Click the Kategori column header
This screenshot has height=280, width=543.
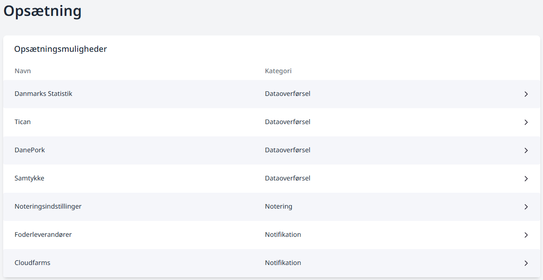coord(278,71)
